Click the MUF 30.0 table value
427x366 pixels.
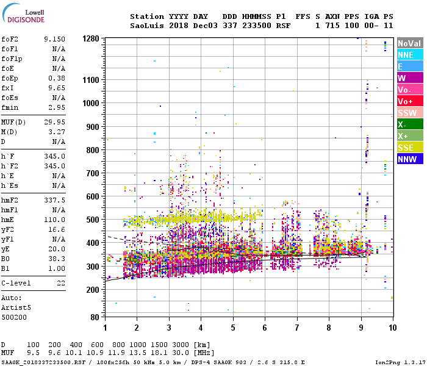click(181, 353)
